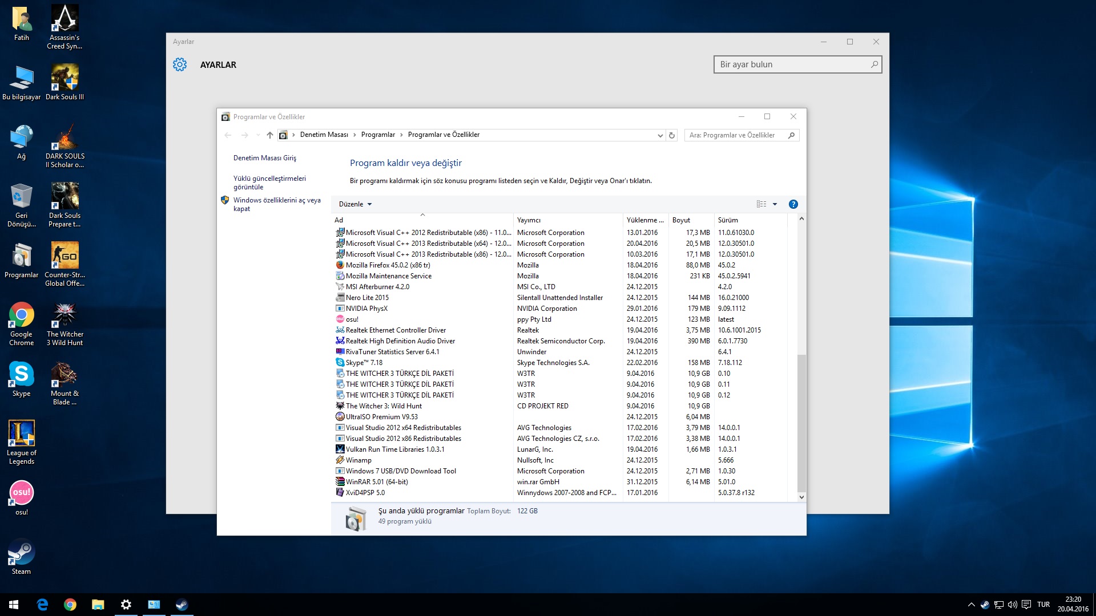Launch The Witcher 3 Wild Hunt shortcut
The height and width of the screenshot is (616, 1096).
point(65,324)
